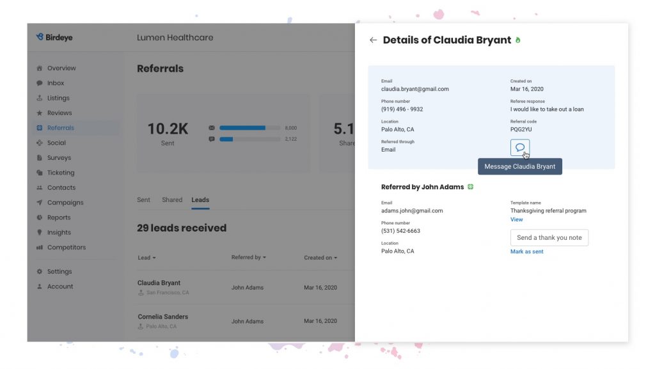Click the email claudia.bryant@gmail.com
Viewport: 655px width, 369px height.
pos(414,89)
